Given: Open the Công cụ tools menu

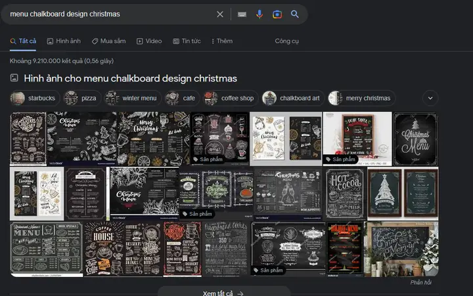Looking at the screenshot, I should pyautogui.click(x=286, y=41).
